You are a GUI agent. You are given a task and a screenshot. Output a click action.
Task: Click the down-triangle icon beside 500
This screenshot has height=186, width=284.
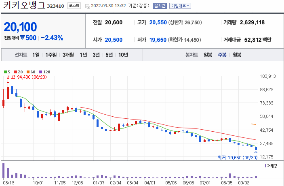coord(22,38)
